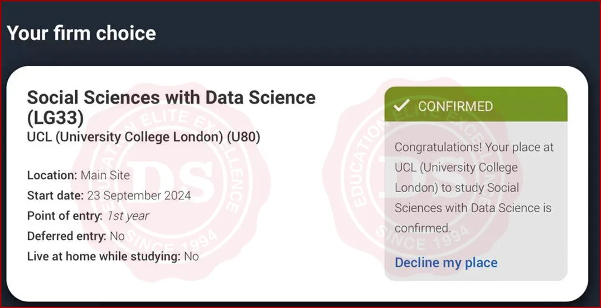Click the LG33 course code

(x=55, y=118)
